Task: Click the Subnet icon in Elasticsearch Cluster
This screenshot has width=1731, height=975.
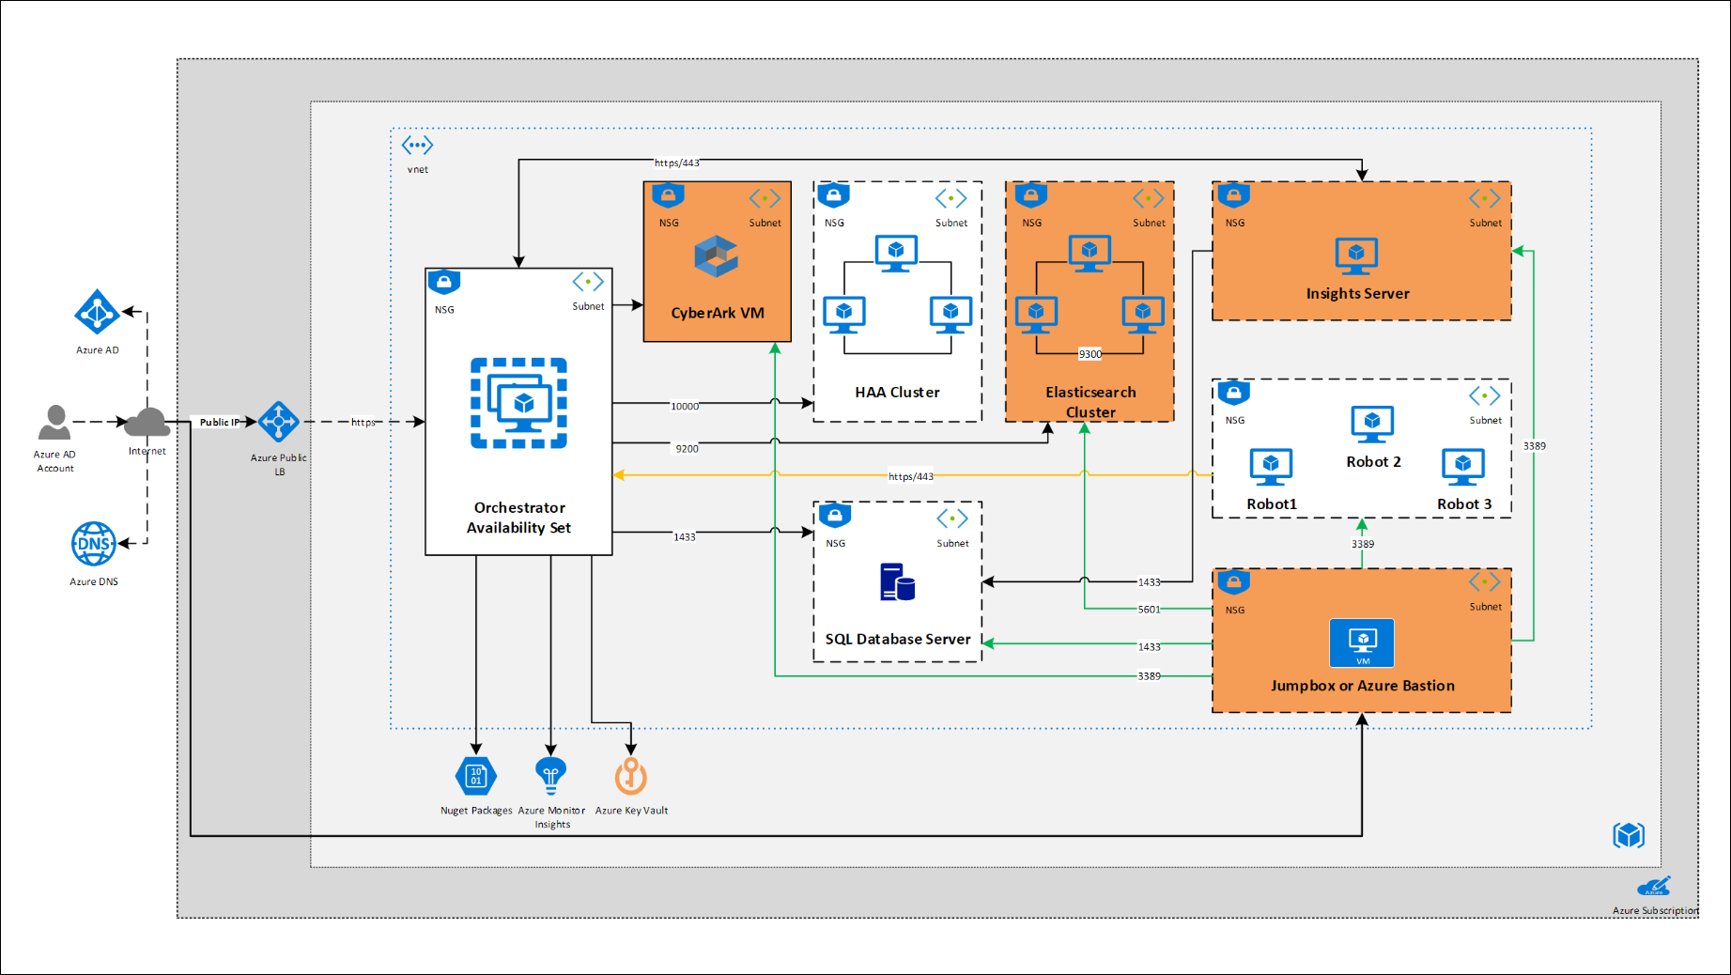Action: (1148, 198)
